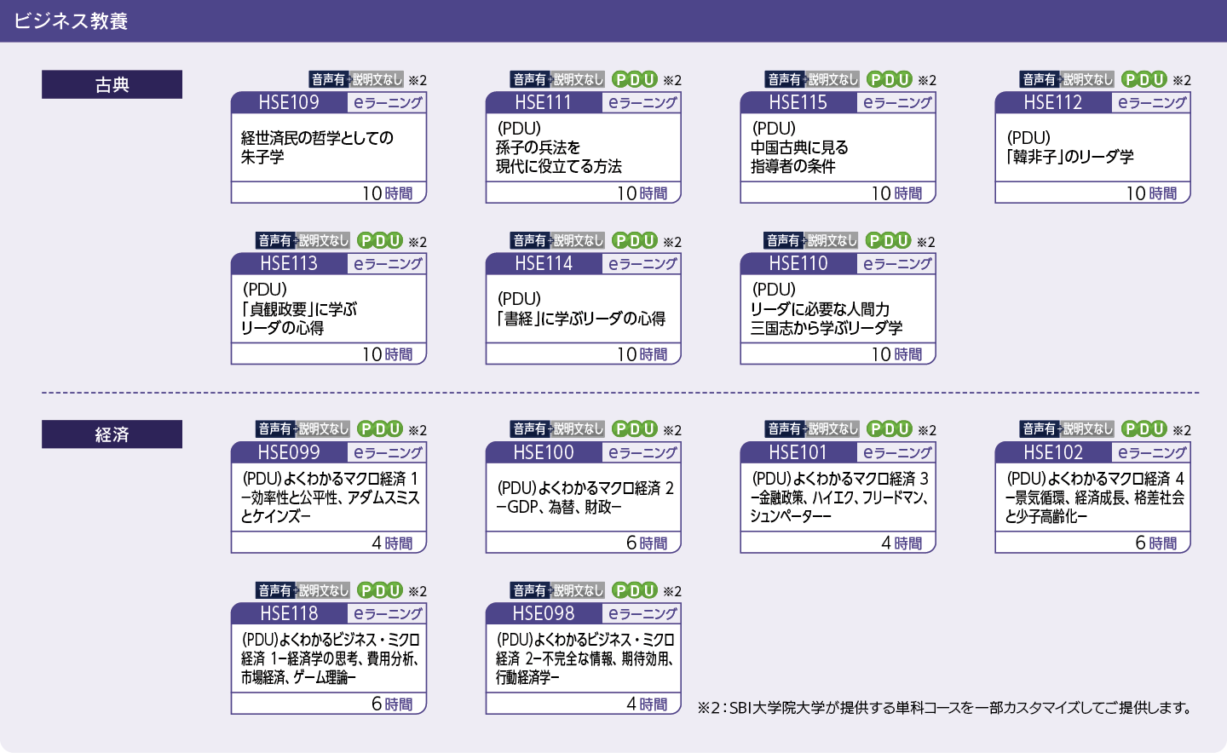The image size is (1227, 753).
Task: Click the ビジネス教養 header title
Action: 71,20
